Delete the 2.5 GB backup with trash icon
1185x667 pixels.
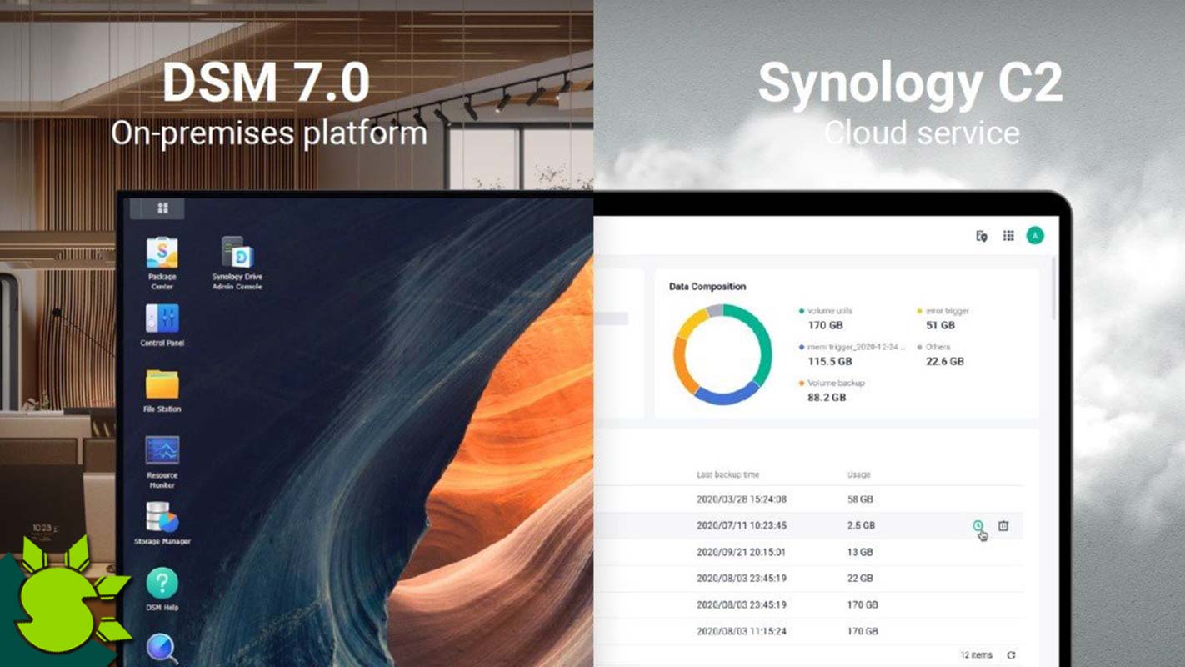coord(1003,525)
